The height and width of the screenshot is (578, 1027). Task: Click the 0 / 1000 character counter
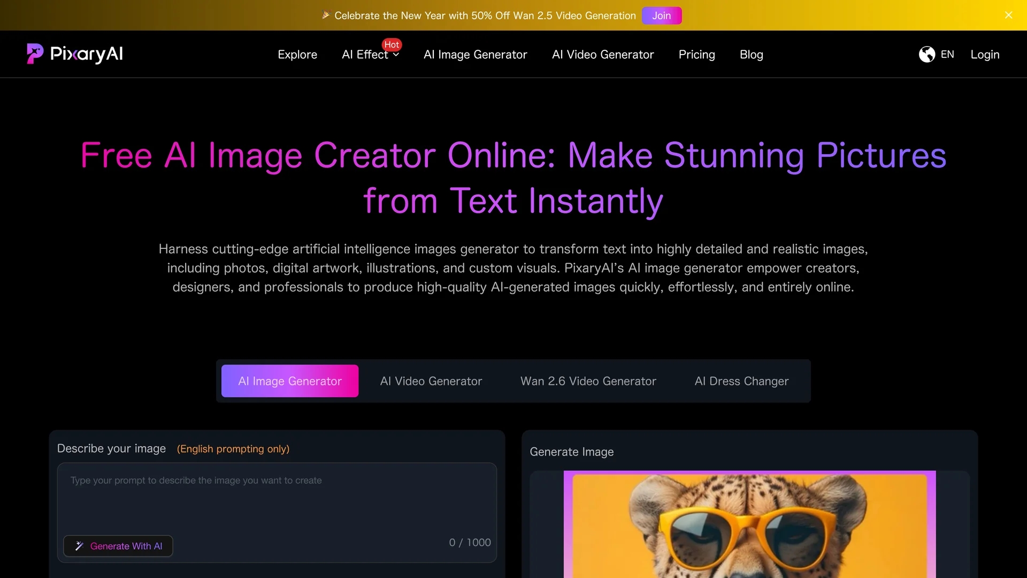click(x=470, y=543)
